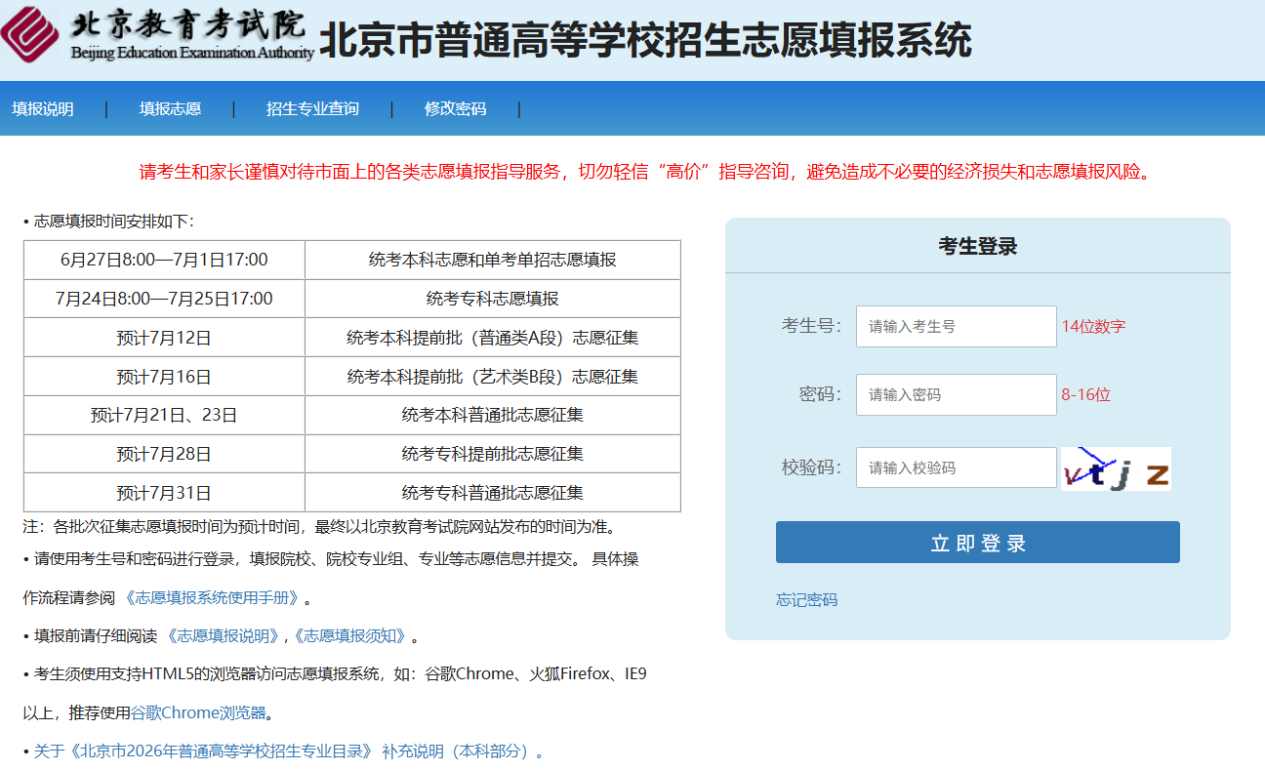The height and width of the screenshot is (771, 1265).
Task: Select cell 统考专科提前批志愿征集
Action: [x=493, y=454]
